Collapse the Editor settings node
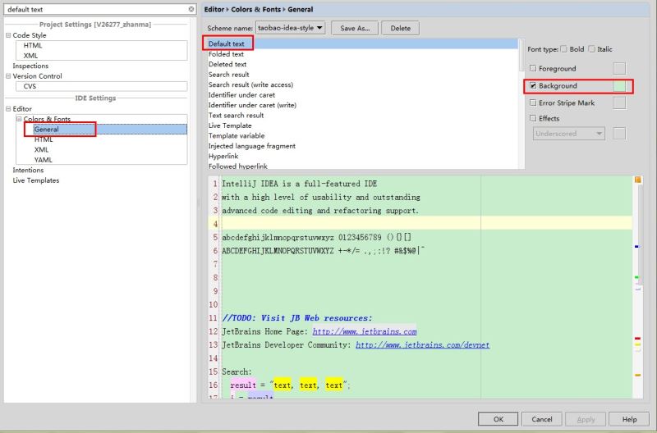The width and height of the screenshot is (657, 433). [x=8, y=108]
